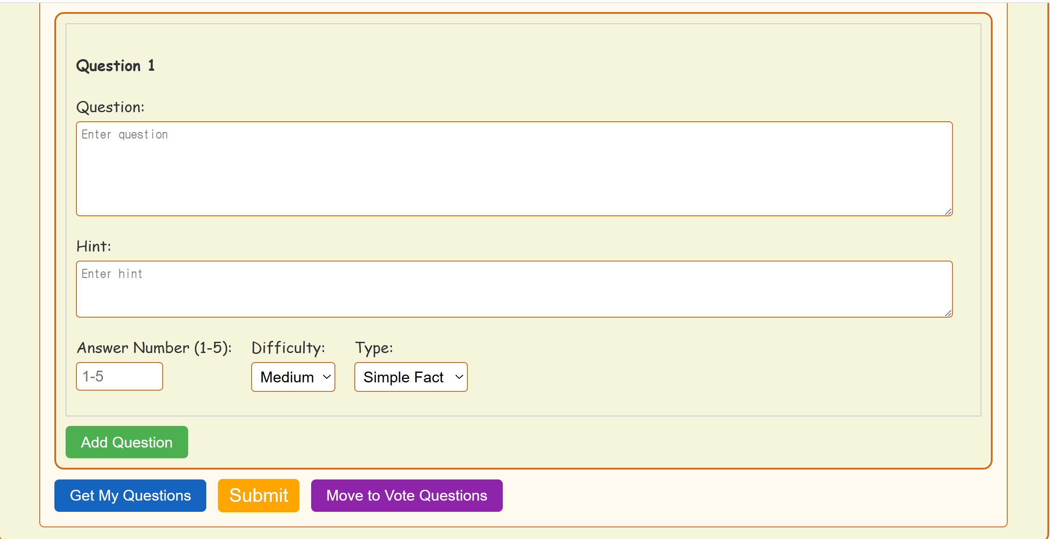Click the Enter question placeholder text
Viewport: 1050px width, 539px height.
124,135
